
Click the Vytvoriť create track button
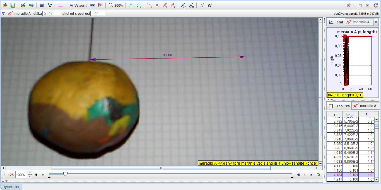pos(78,5)
